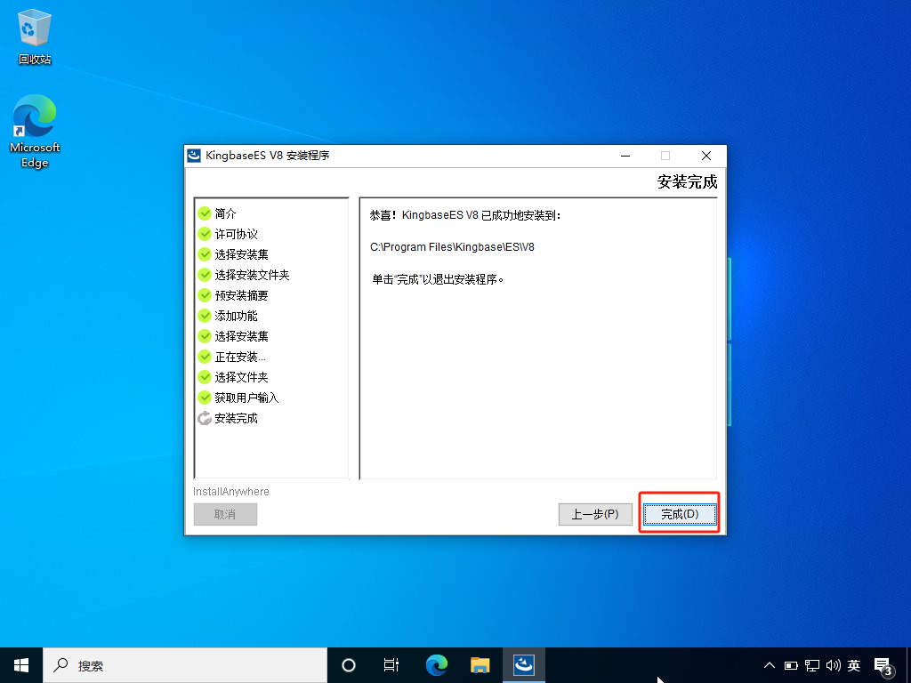Click the 安装完成 heading at top right
Image resolution: width=911 pixels, height=683 pixels.
tap(688, 181)
